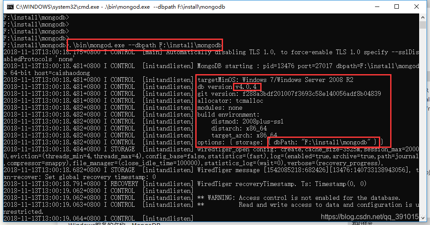This screenshot has width=430, height=225.
Task: Click the allocator: tcmalloc line
Action: click(x=230, y=101)
